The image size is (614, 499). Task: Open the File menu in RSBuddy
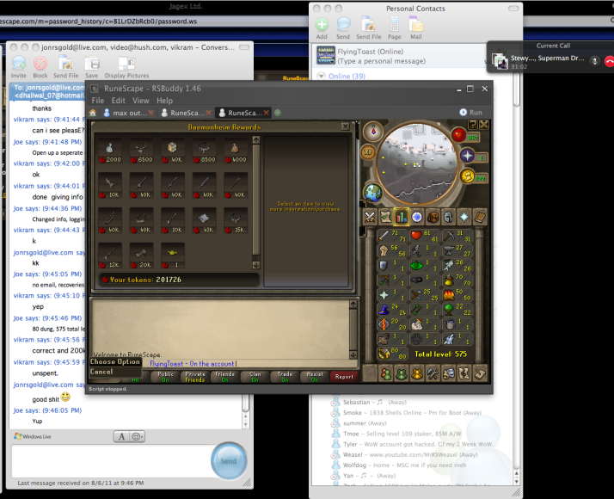[97, 101]
